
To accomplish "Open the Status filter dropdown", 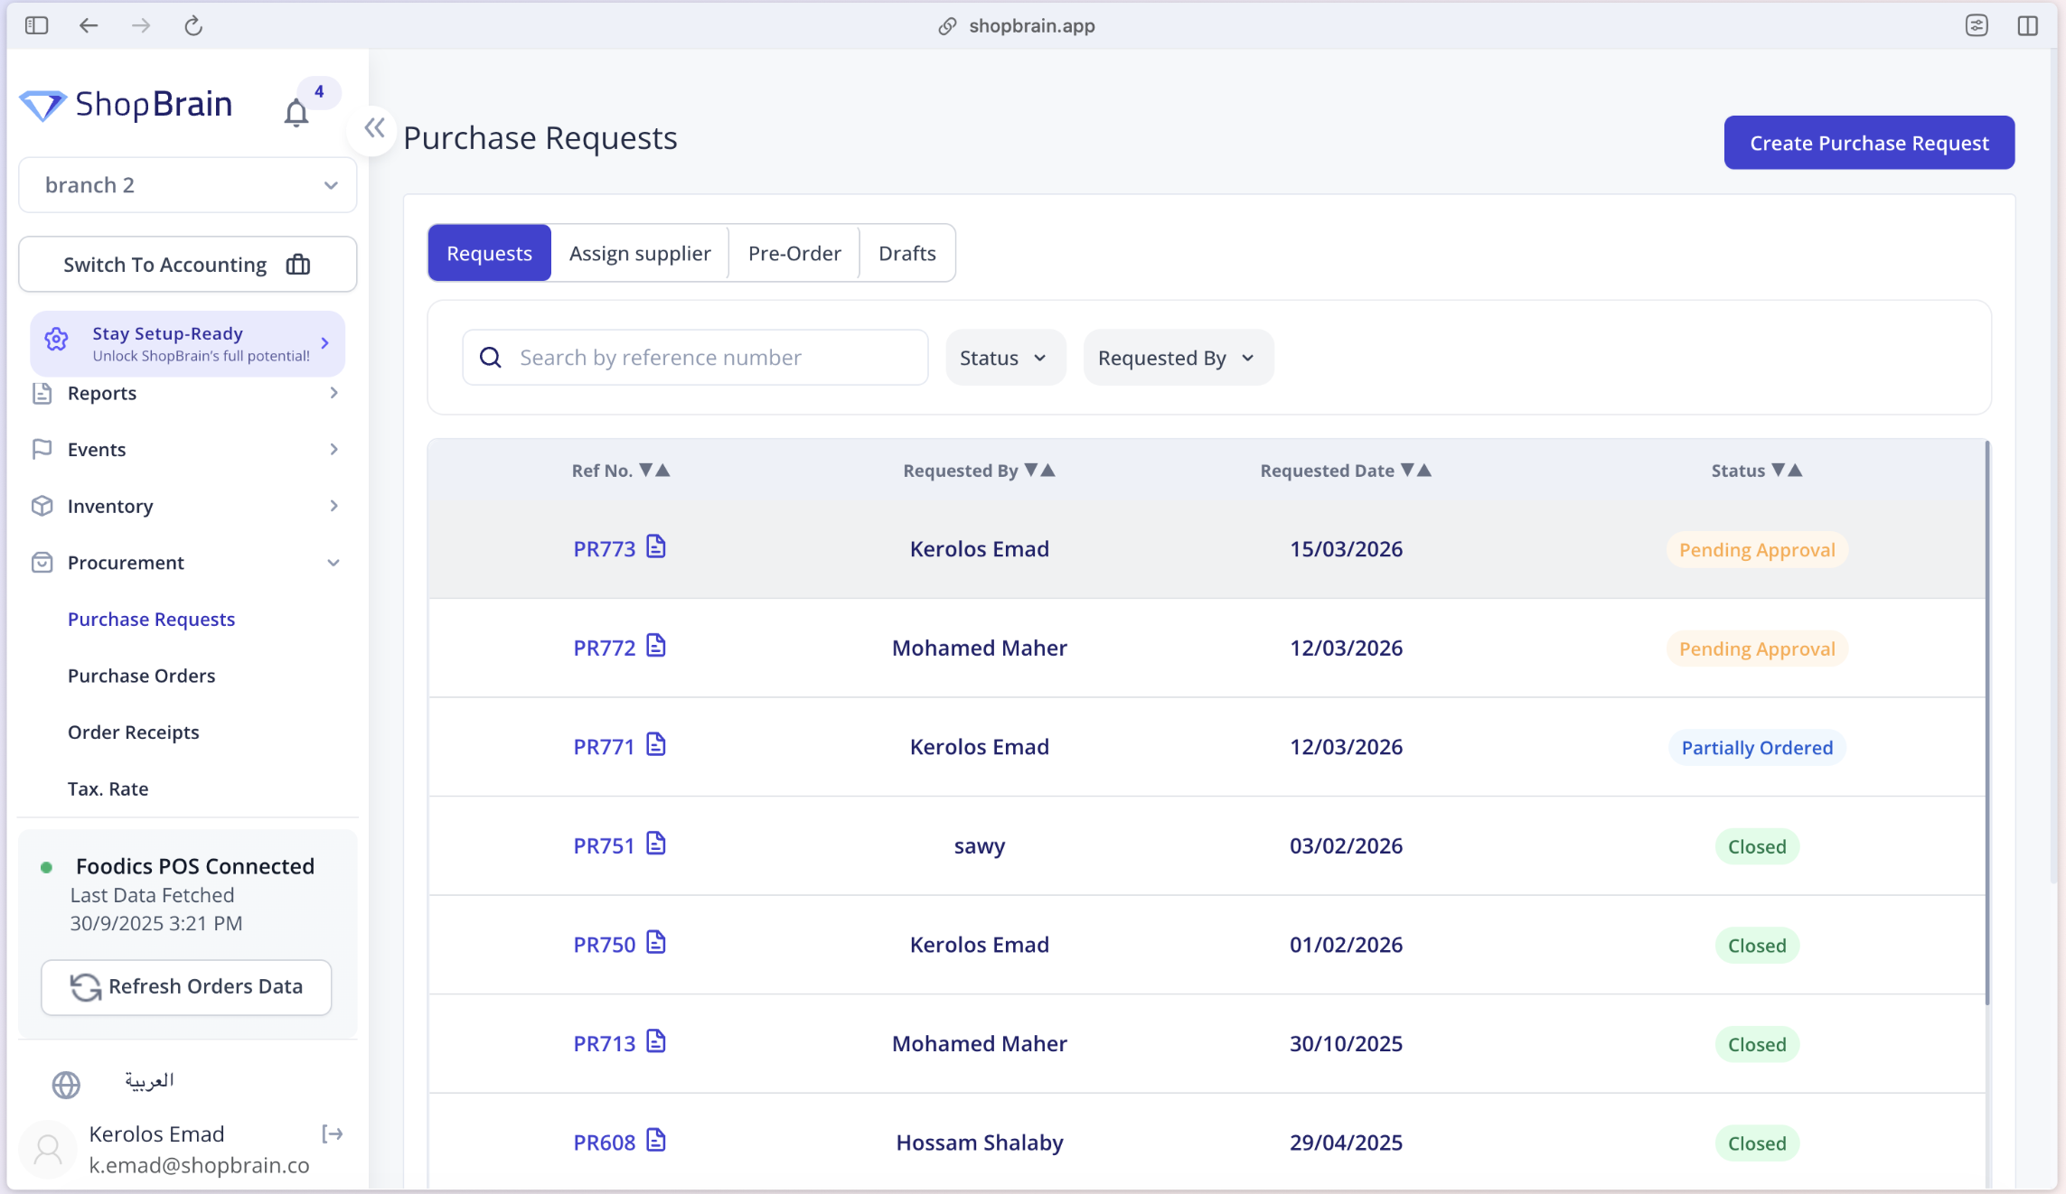I will [x=1004, y=357].
